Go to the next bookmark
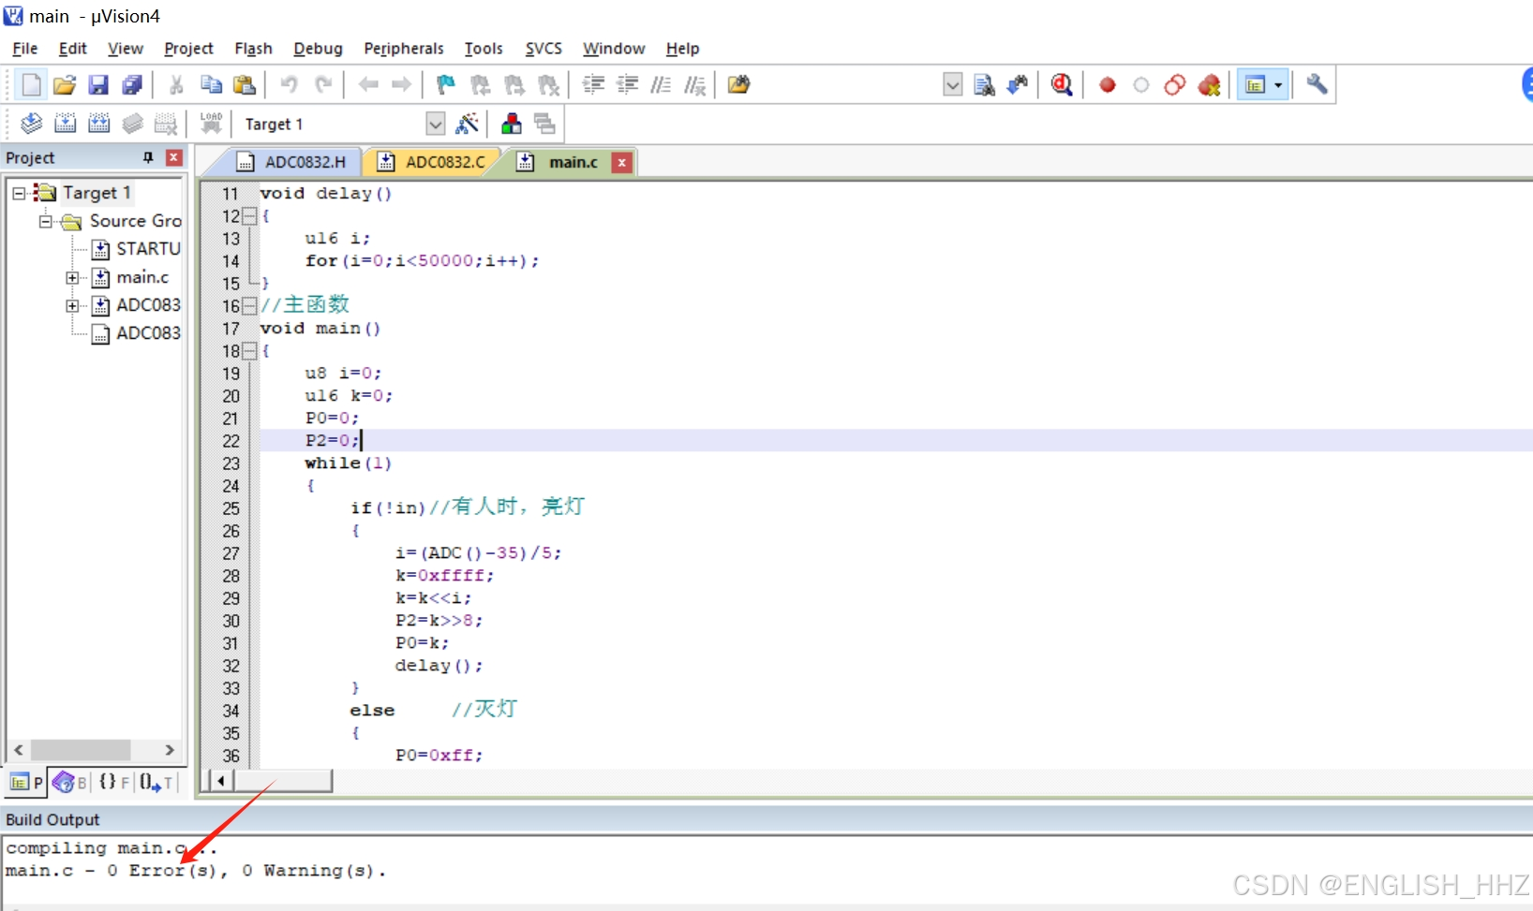Screen dimensions: 1533x911 [514, 85]
